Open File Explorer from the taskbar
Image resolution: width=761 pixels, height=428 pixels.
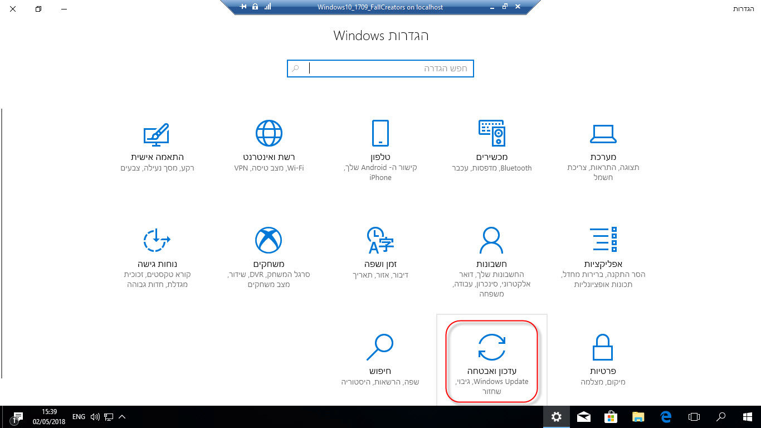point(638,417)
